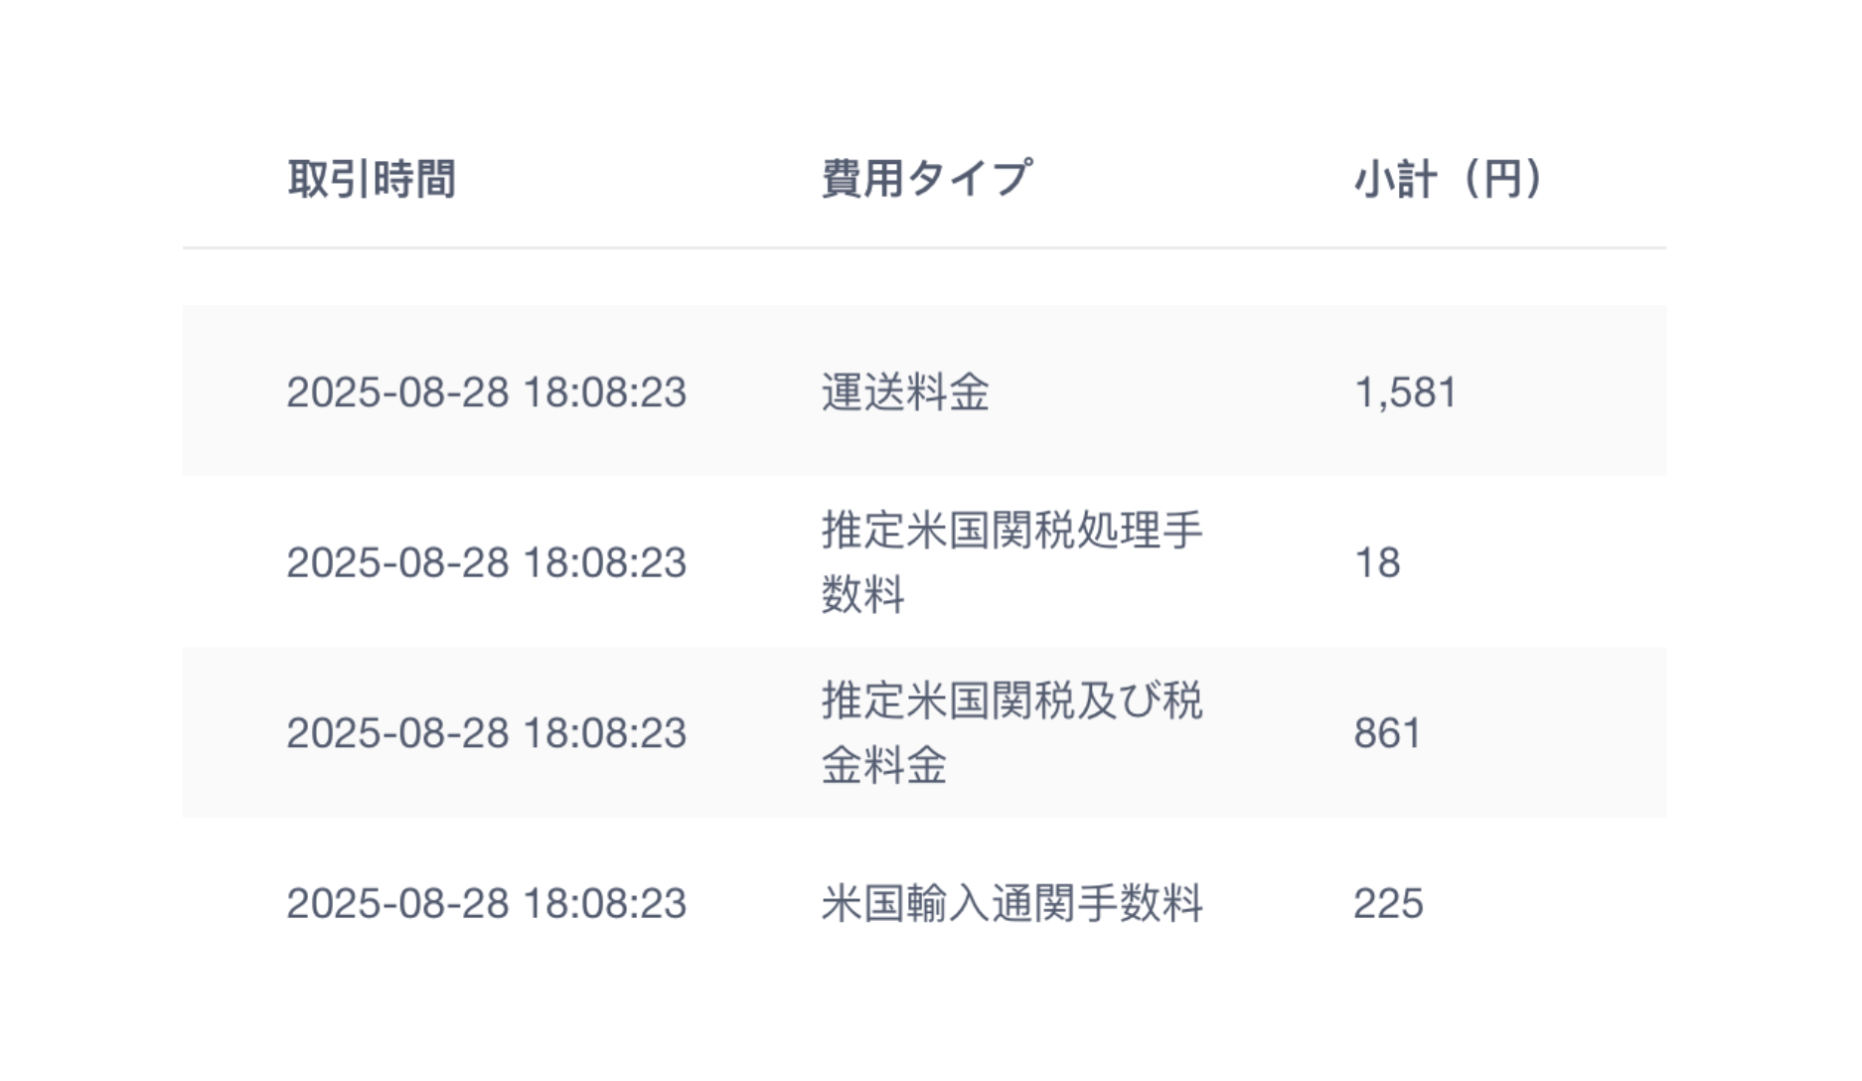Viewport: 1862px width, 1081px height.
Task: Click the subtotal value 18
Action: coord(1377,563)
